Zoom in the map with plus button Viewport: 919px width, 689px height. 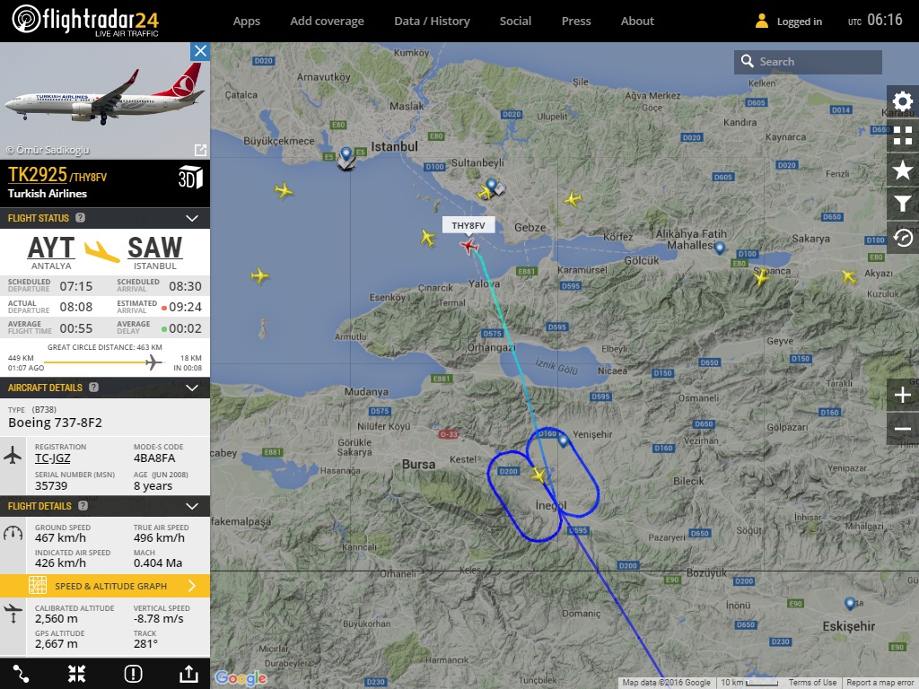coord(903,395)
